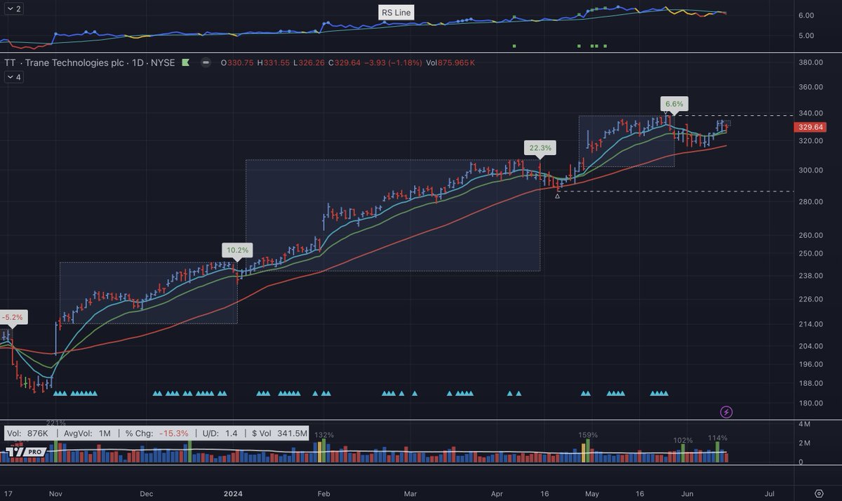The height and width of the screenshot is (501, 842).
Task: Click the open value O330.75
Action: tap(237, 62)
